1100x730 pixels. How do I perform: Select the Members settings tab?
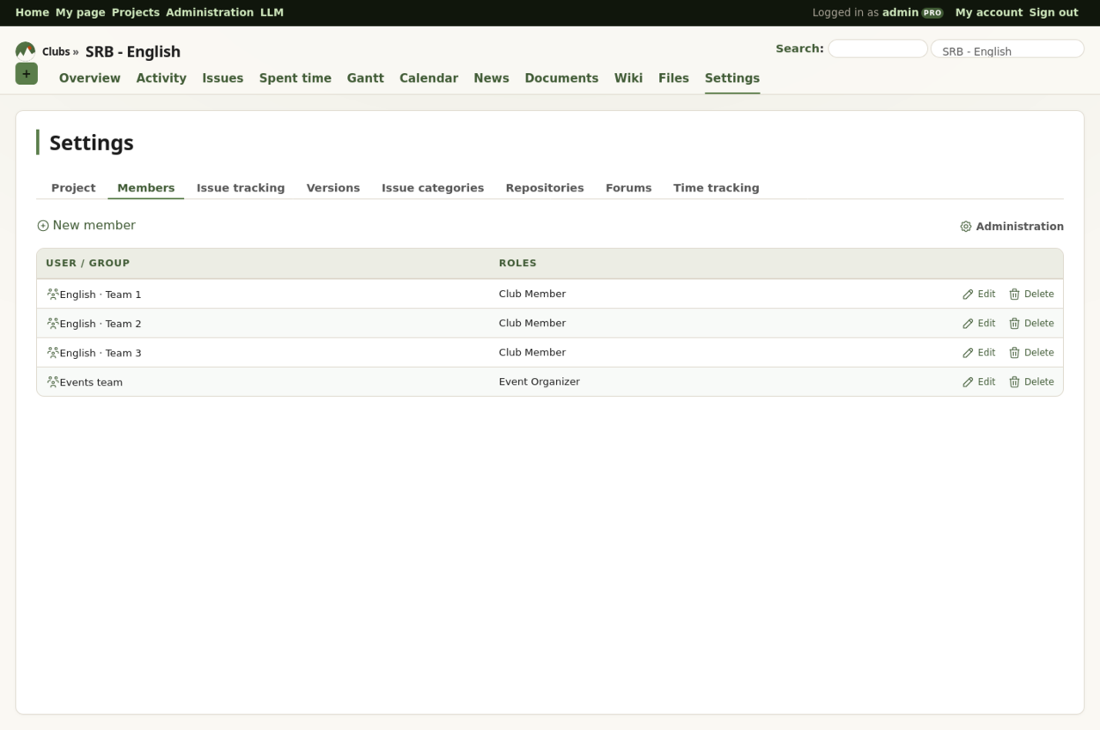click(x=146, y=188)
